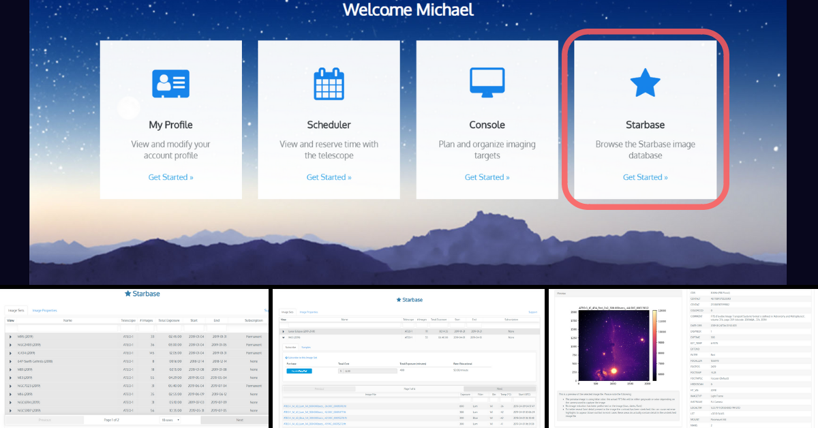Click the Total Exposure column header in left panel
Image resolution: width=818 pixels, height=428 pixels.
(169, 320)
